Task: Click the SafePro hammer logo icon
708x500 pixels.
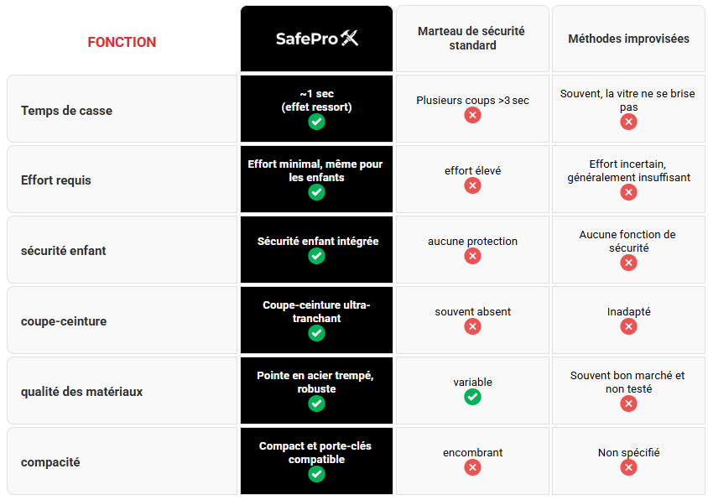Action: point(350,38)
